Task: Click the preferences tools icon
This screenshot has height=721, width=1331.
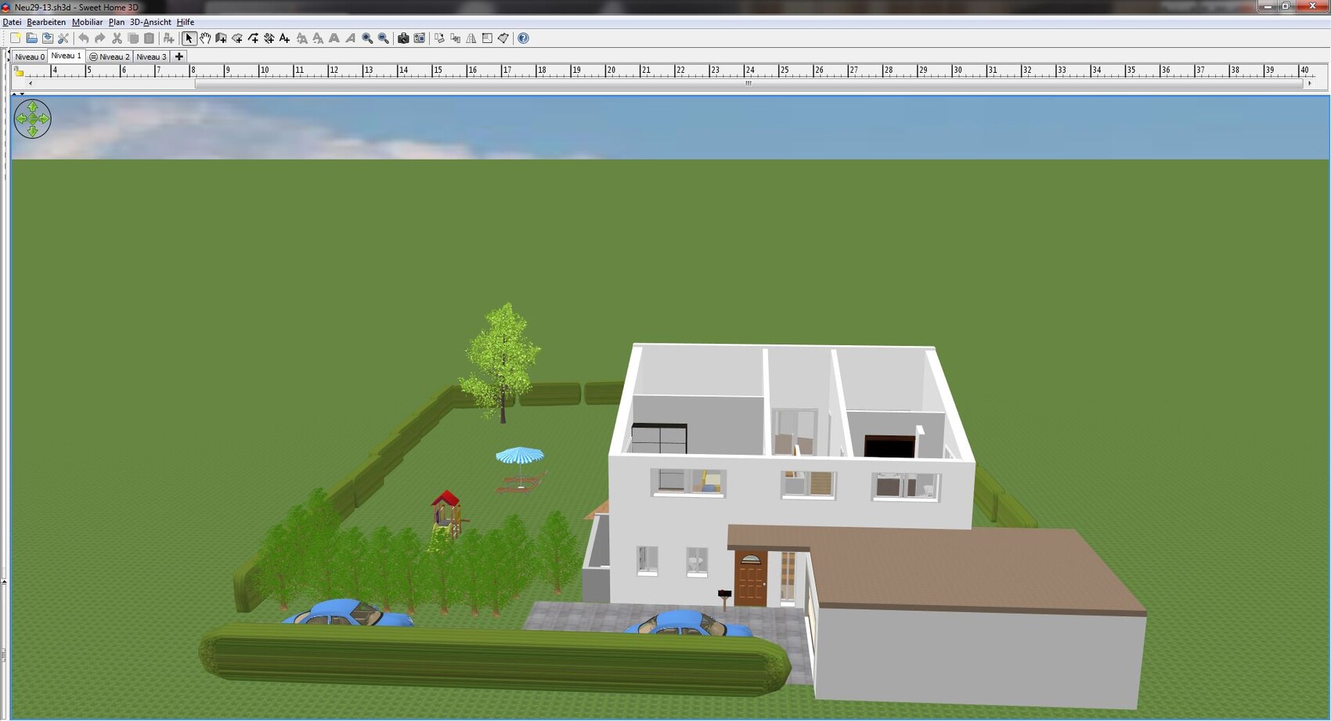Action: (63, 38)
